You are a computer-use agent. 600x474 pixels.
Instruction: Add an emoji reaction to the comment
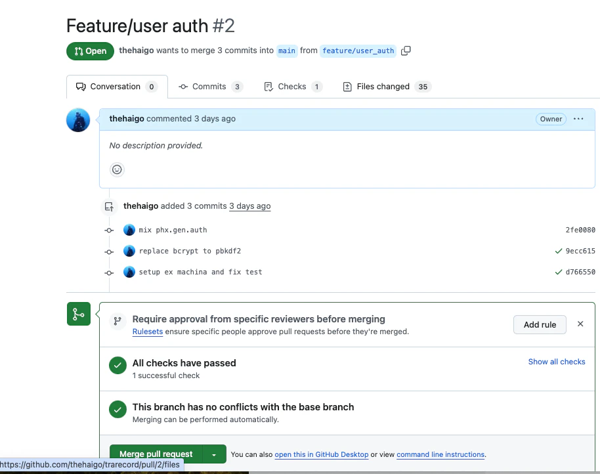[117, 169]
